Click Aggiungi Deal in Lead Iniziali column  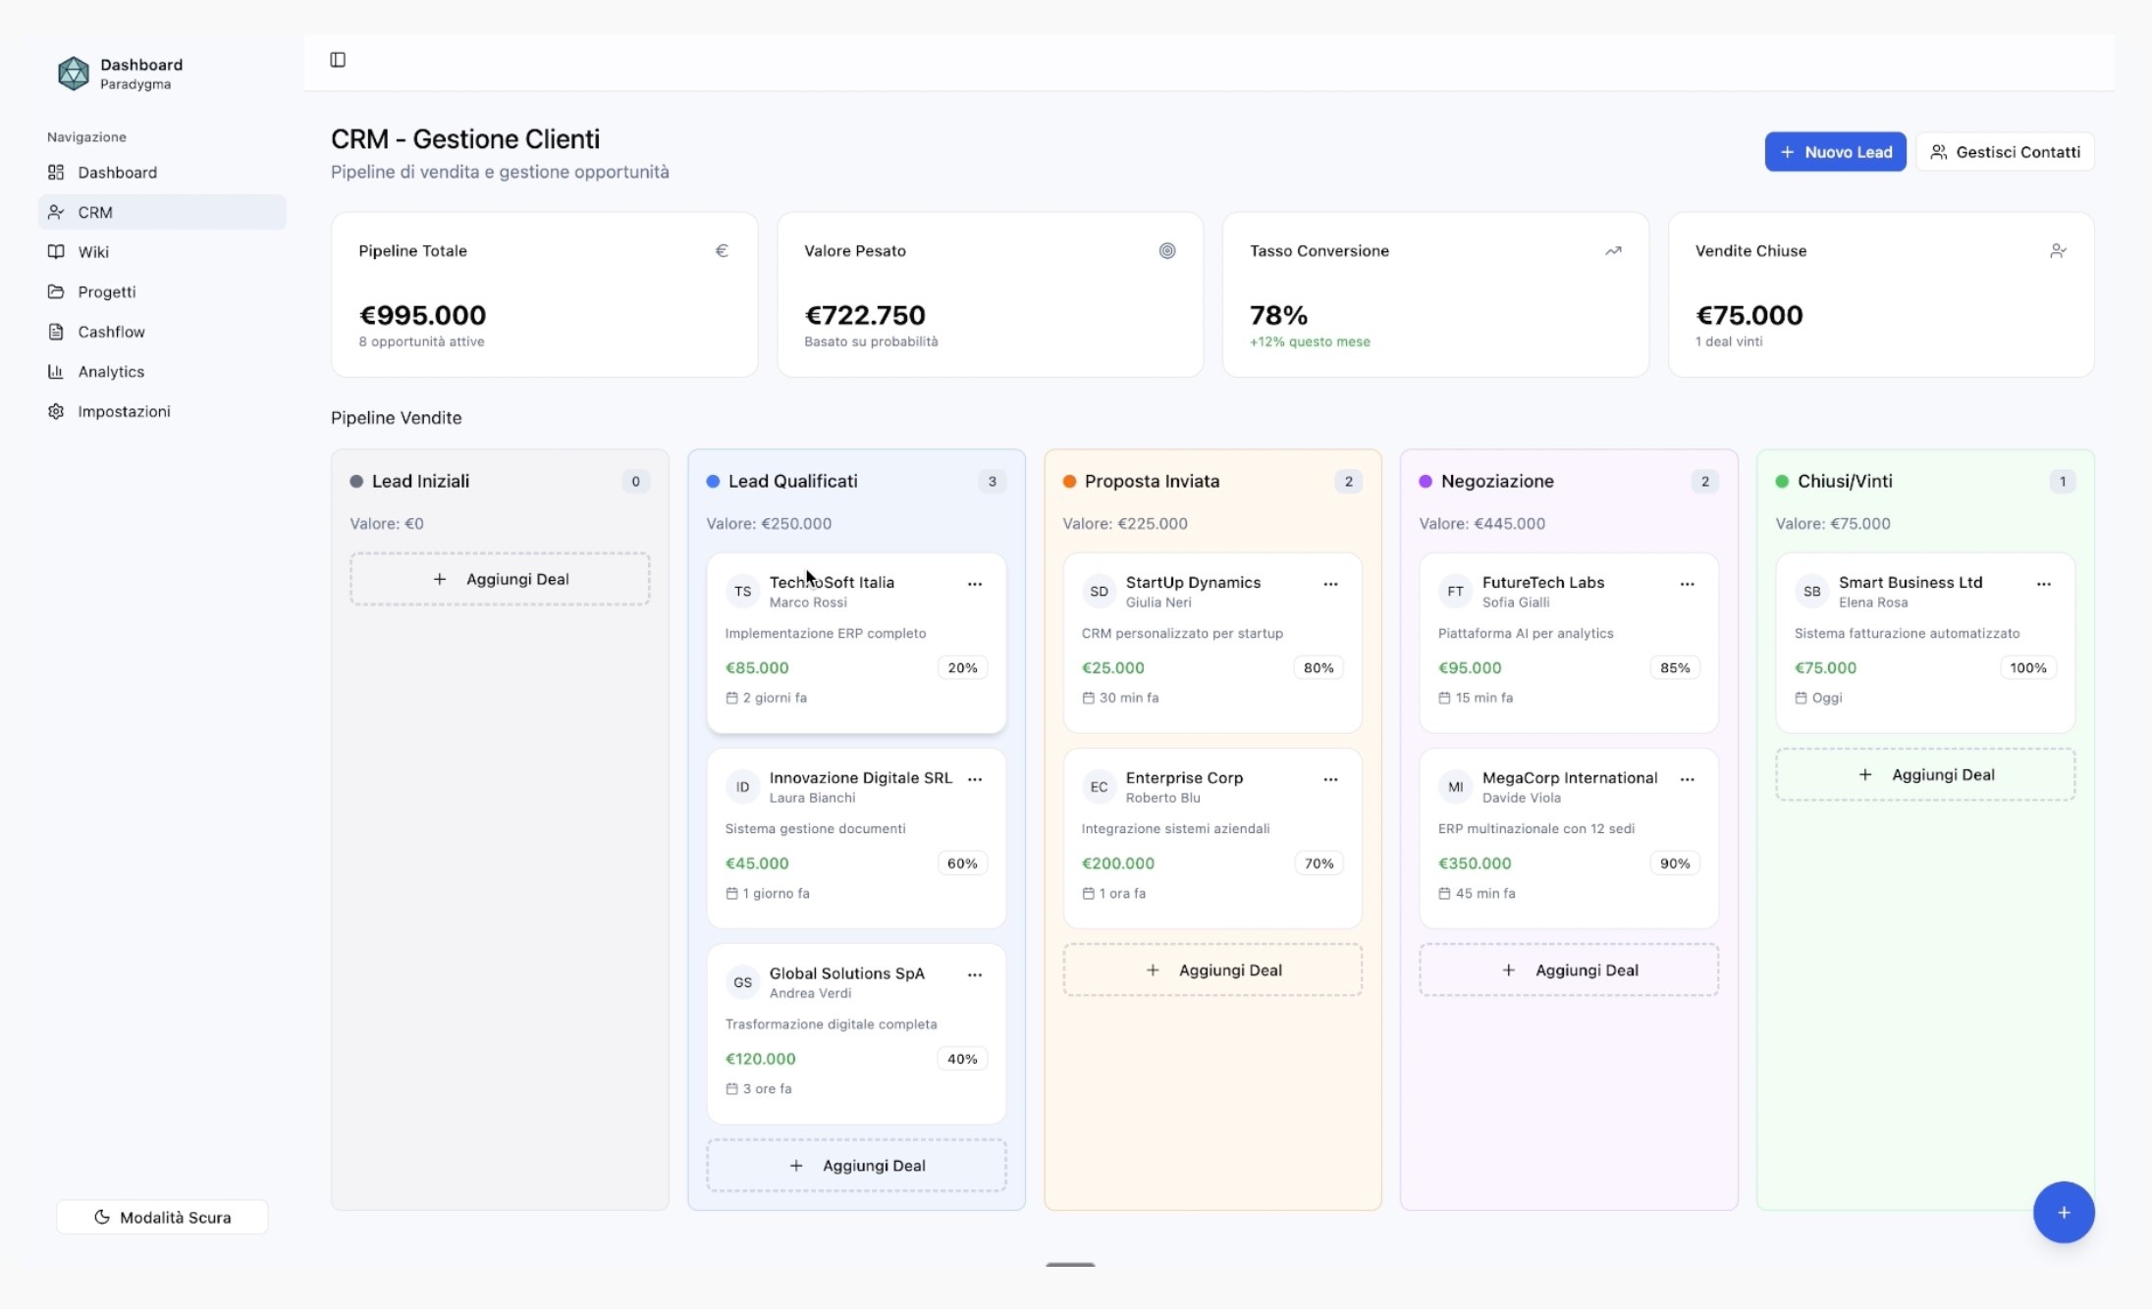(500, 579)
